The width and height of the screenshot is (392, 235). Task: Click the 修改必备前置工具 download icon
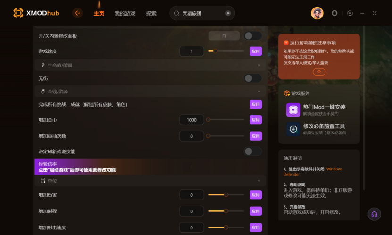pos(293,129)
